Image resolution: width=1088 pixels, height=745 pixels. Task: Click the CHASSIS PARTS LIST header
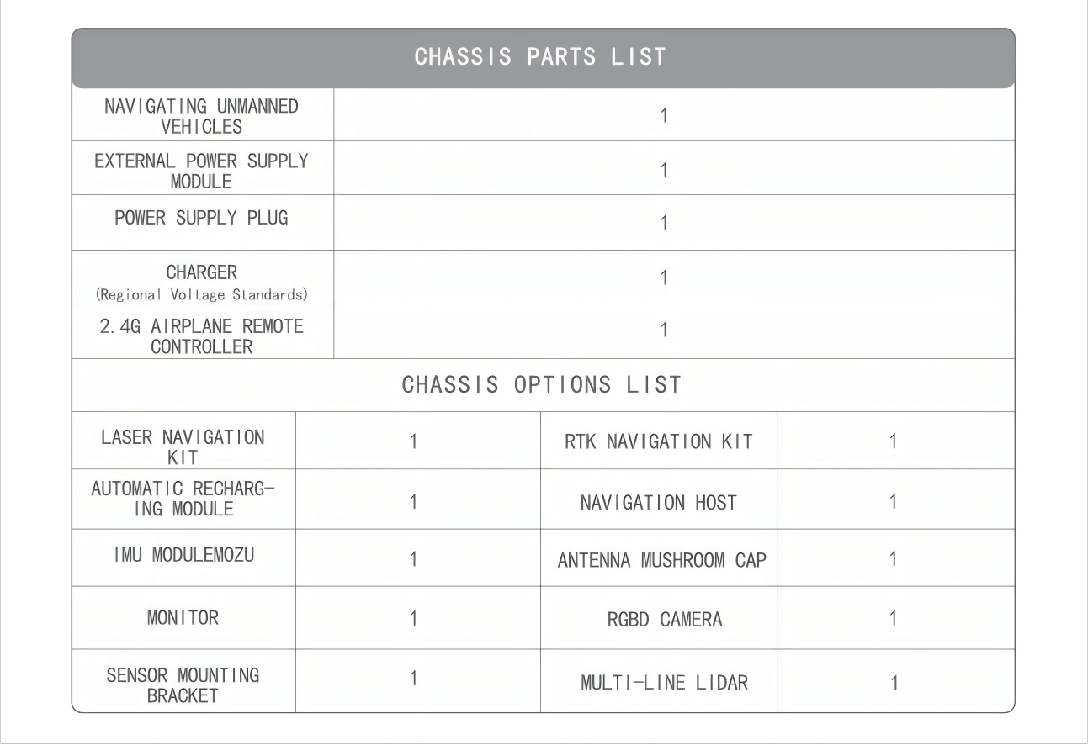[539, 57]
